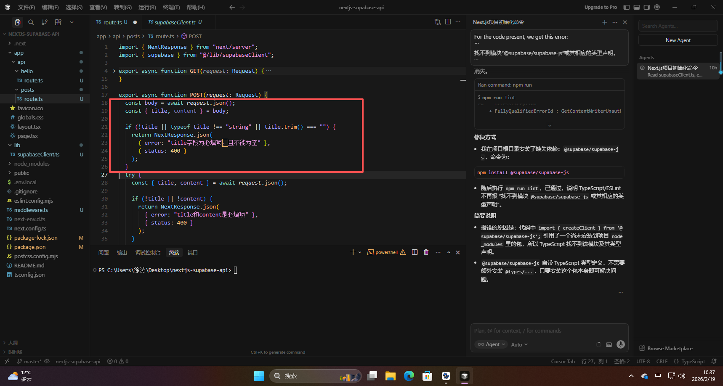723x386 pixels.
Task: Open the Windows Start button
Action: [x=259, y=376]
